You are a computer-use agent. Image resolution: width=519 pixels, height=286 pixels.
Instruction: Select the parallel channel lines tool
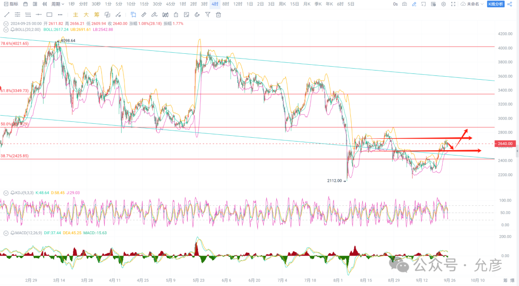pos(17,14)
